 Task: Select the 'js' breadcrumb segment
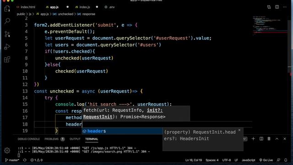pos(30,14)
